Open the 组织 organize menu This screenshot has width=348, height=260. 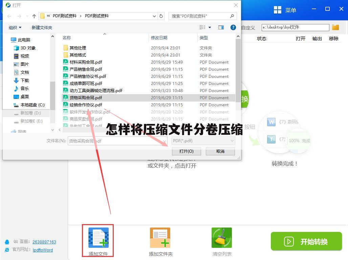tap(15, 27)
